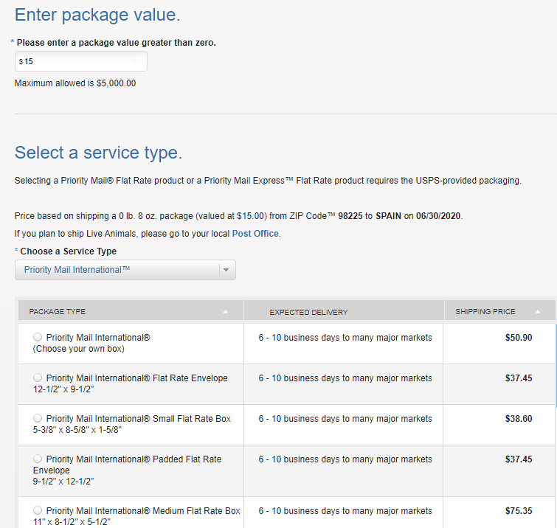Click the Flat Rate Envelope $37.45 price
This screenshot has height=528, width=557.
point(519,378)
